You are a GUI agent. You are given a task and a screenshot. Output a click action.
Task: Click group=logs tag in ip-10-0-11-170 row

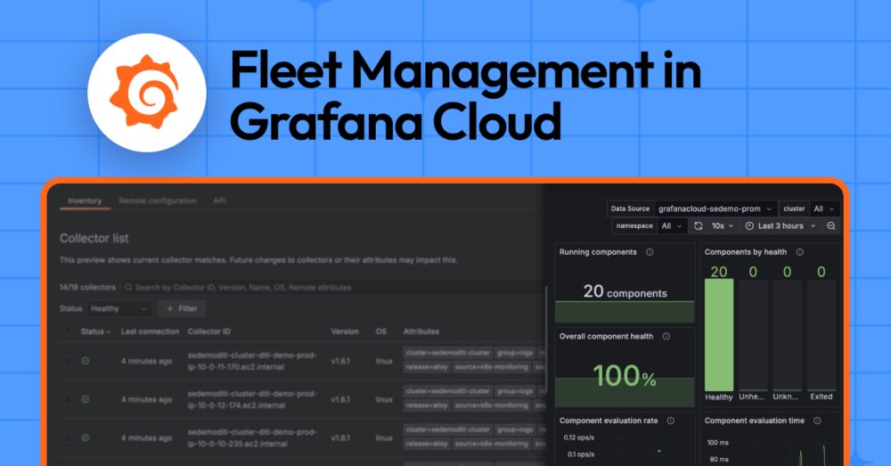[x=515, y=353]
